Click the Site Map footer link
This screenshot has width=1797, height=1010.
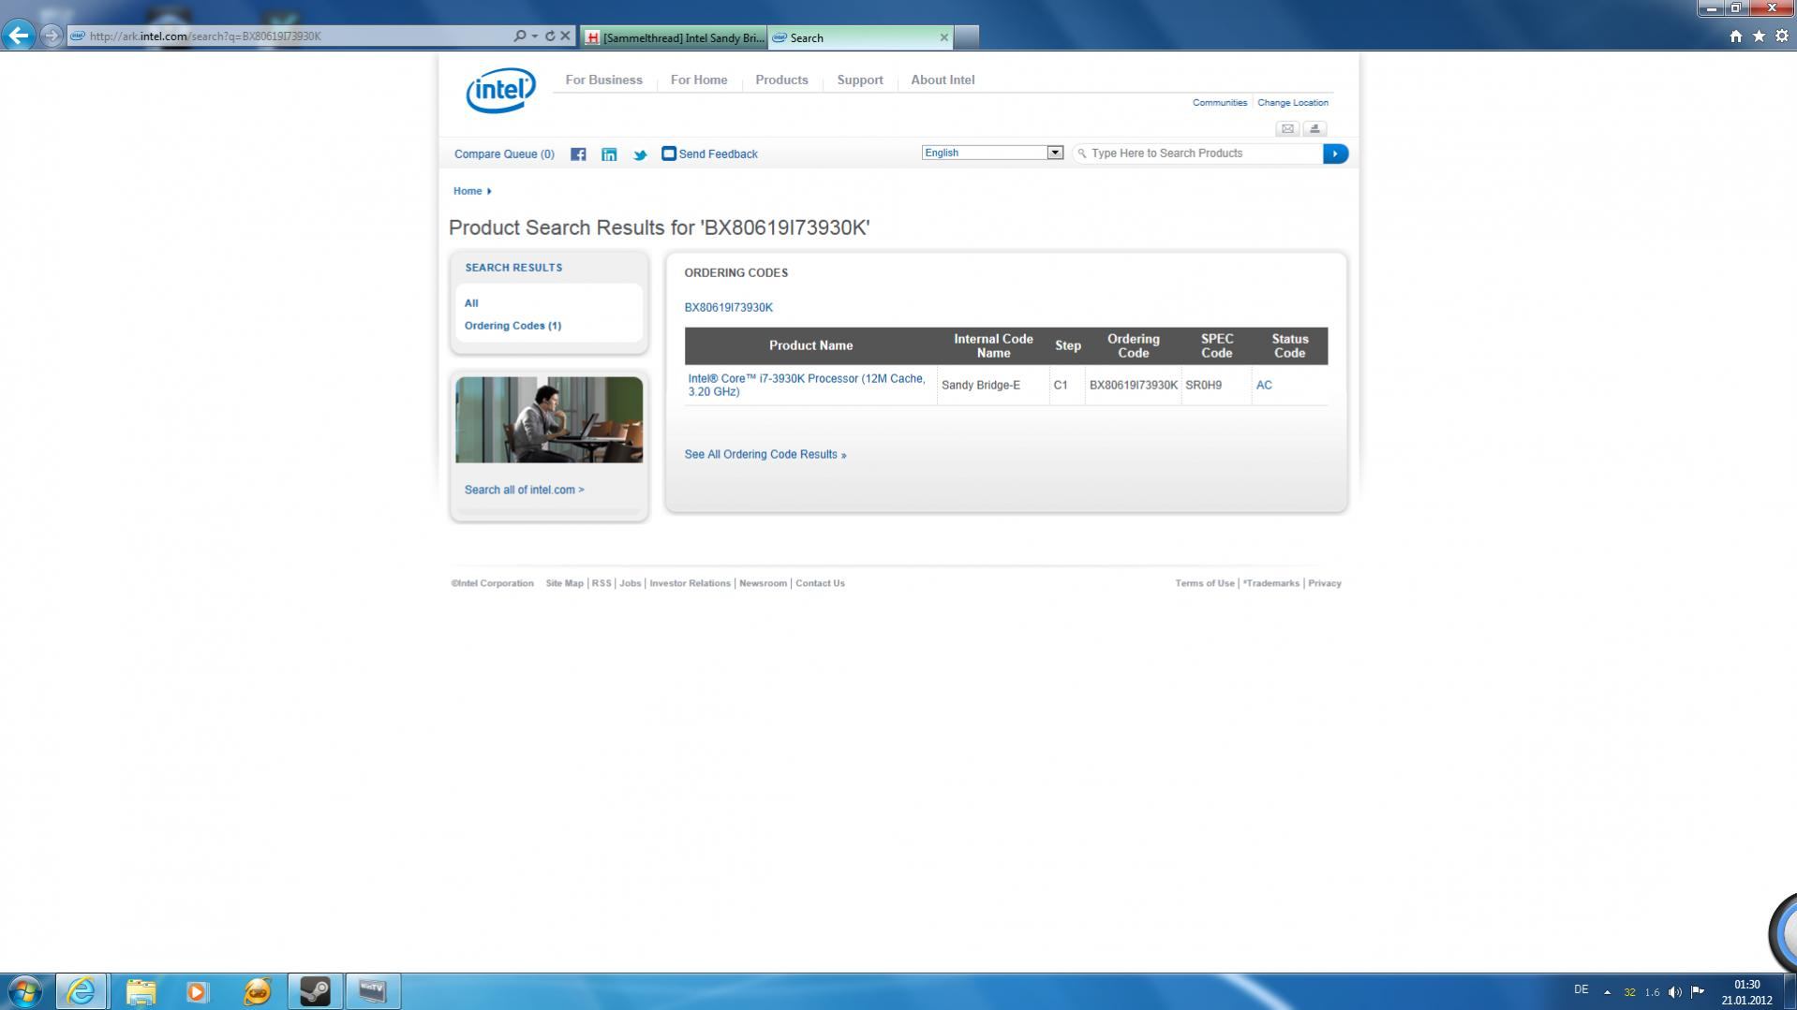[564, 583]
